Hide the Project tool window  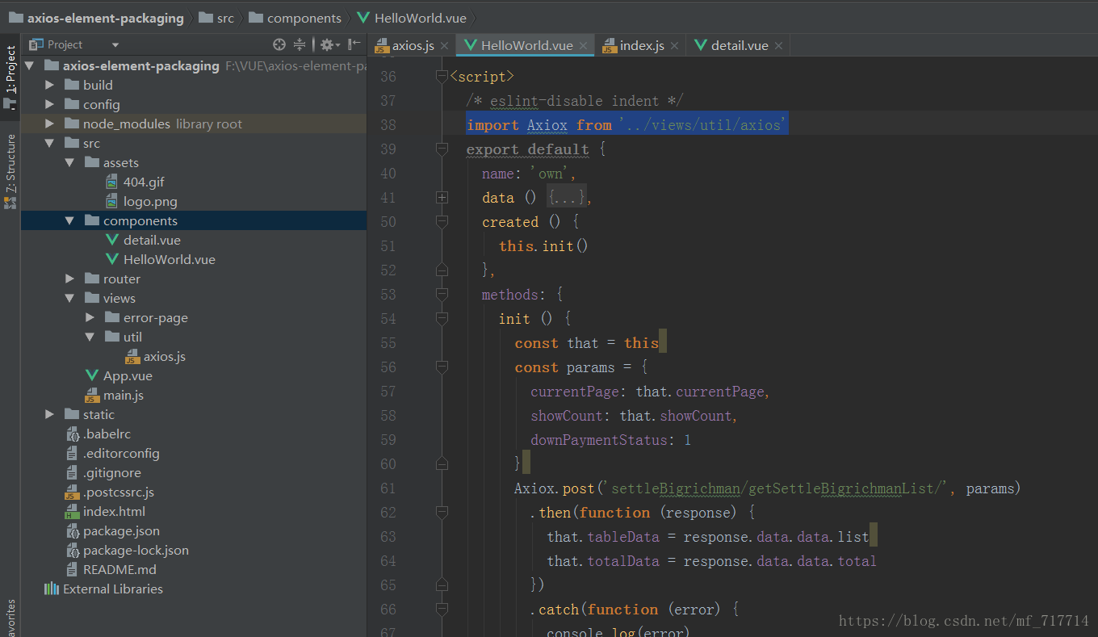[354, 44]
